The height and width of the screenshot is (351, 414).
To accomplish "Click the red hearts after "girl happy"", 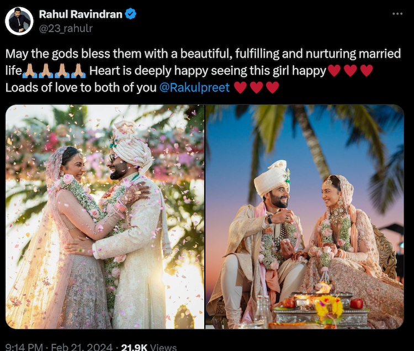I will (351, 71).
